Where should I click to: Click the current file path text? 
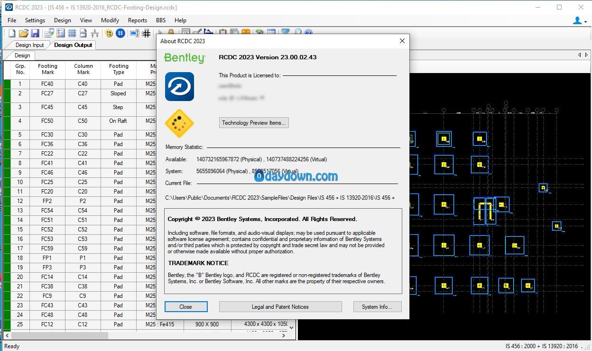pyautogui.click(x=280, y=198)
